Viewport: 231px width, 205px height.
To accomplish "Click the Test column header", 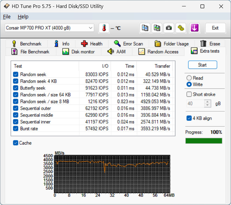I will (45, 66).
